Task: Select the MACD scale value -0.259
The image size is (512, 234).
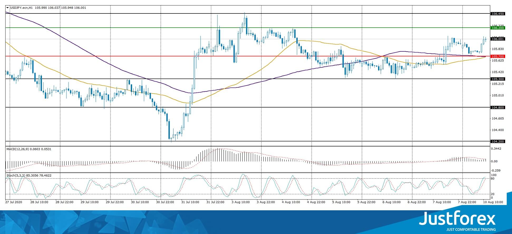Action: tap(496, 171)
